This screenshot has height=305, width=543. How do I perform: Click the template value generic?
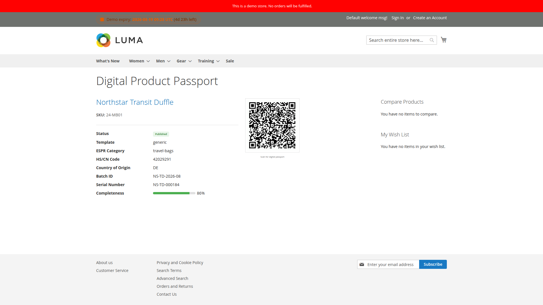(160, 142)
